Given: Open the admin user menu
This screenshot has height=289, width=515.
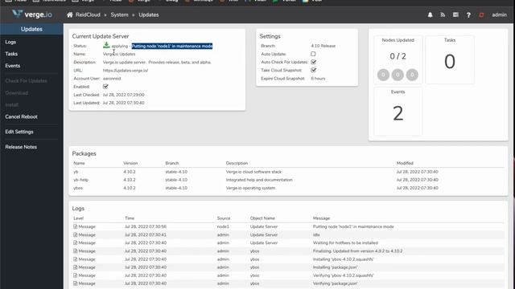Looking at the screenshot, I should [x=499, y=14].
